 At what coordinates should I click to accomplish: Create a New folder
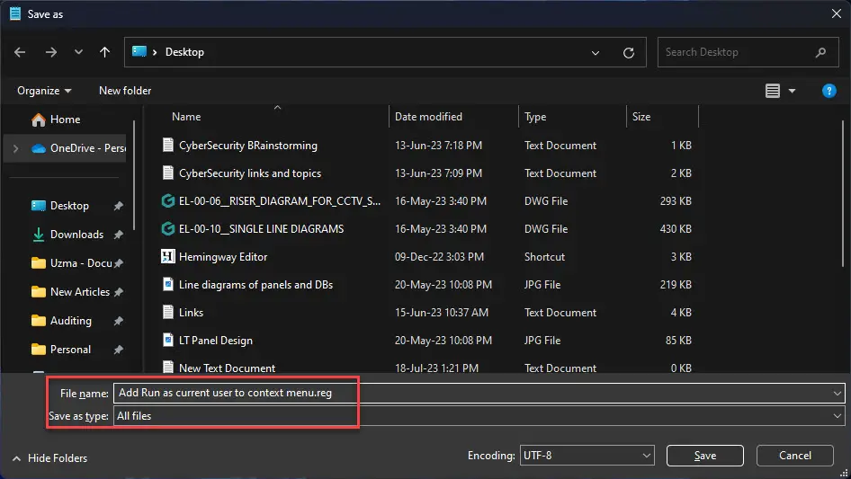(x=125, y=91)
